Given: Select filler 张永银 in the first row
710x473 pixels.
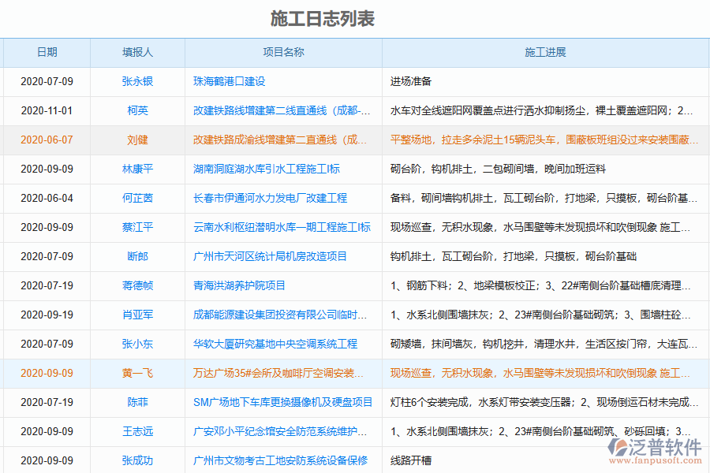Looking at the screenshot, I should pyautogui.click(x=136, y=81).
